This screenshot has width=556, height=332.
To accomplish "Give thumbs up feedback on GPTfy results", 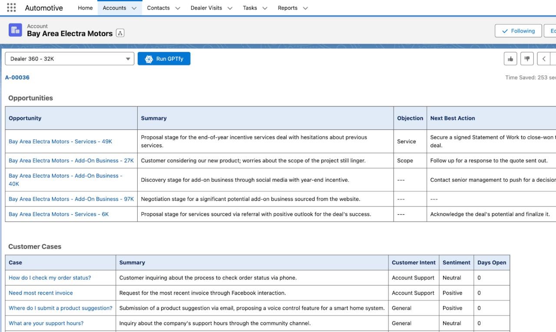I will (x=510, y=58).
